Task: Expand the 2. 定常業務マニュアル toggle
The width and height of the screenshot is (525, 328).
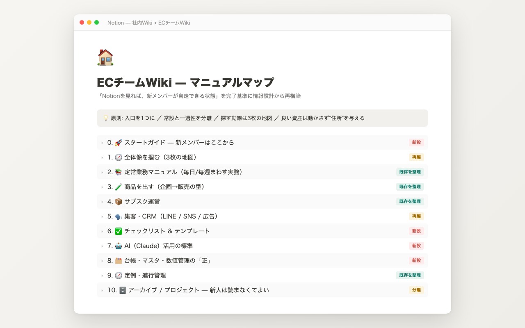Action: point(102,172)
